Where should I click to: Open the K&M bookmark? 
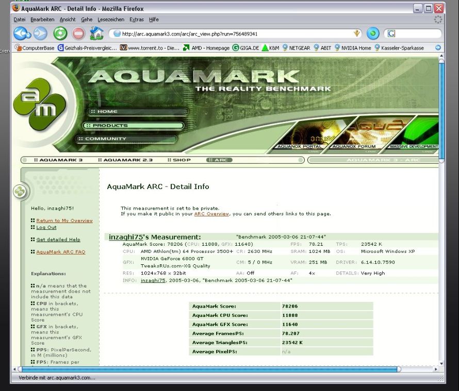pyautogui.click(x=270, y=48)
